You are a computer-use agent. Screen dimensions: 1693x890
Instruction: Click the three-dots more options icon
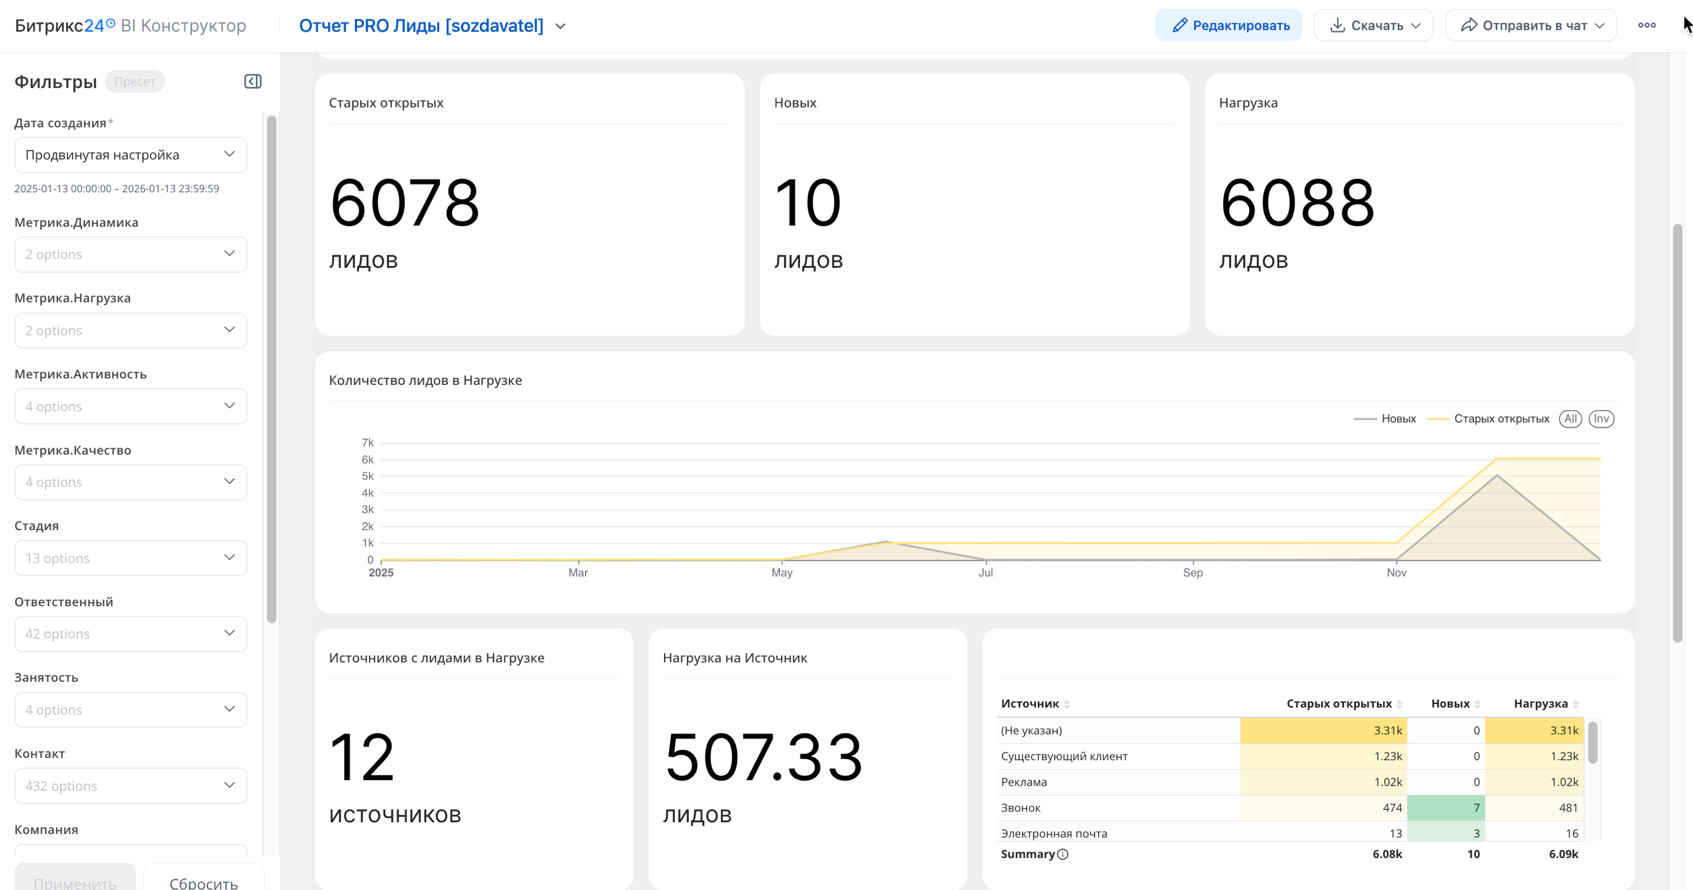pyautogui.click(x=1646, y=25)
